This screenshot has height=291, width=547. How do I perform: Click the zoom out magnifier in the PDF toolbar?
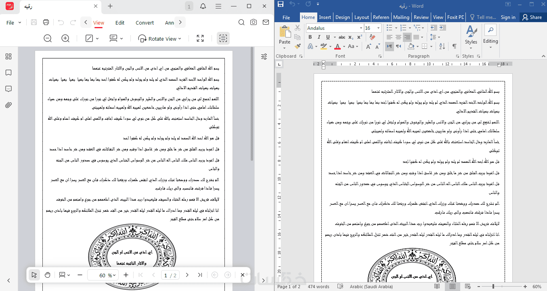(x=48, y=38)
